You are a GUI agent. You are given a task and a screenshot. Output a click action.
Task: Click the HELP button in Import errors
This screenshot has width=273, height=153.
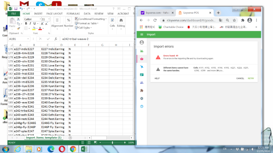pos(157,79)
